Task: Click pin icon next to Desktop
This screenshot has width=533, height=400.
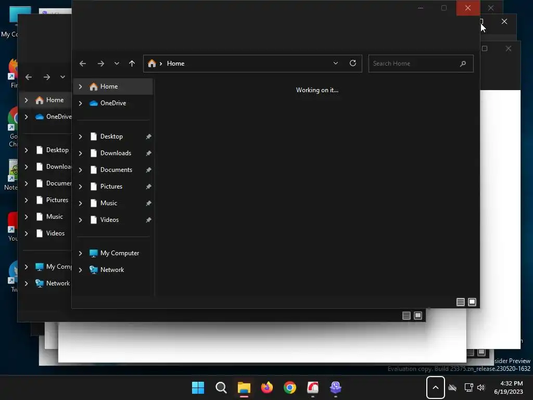Action: point(148,137)
